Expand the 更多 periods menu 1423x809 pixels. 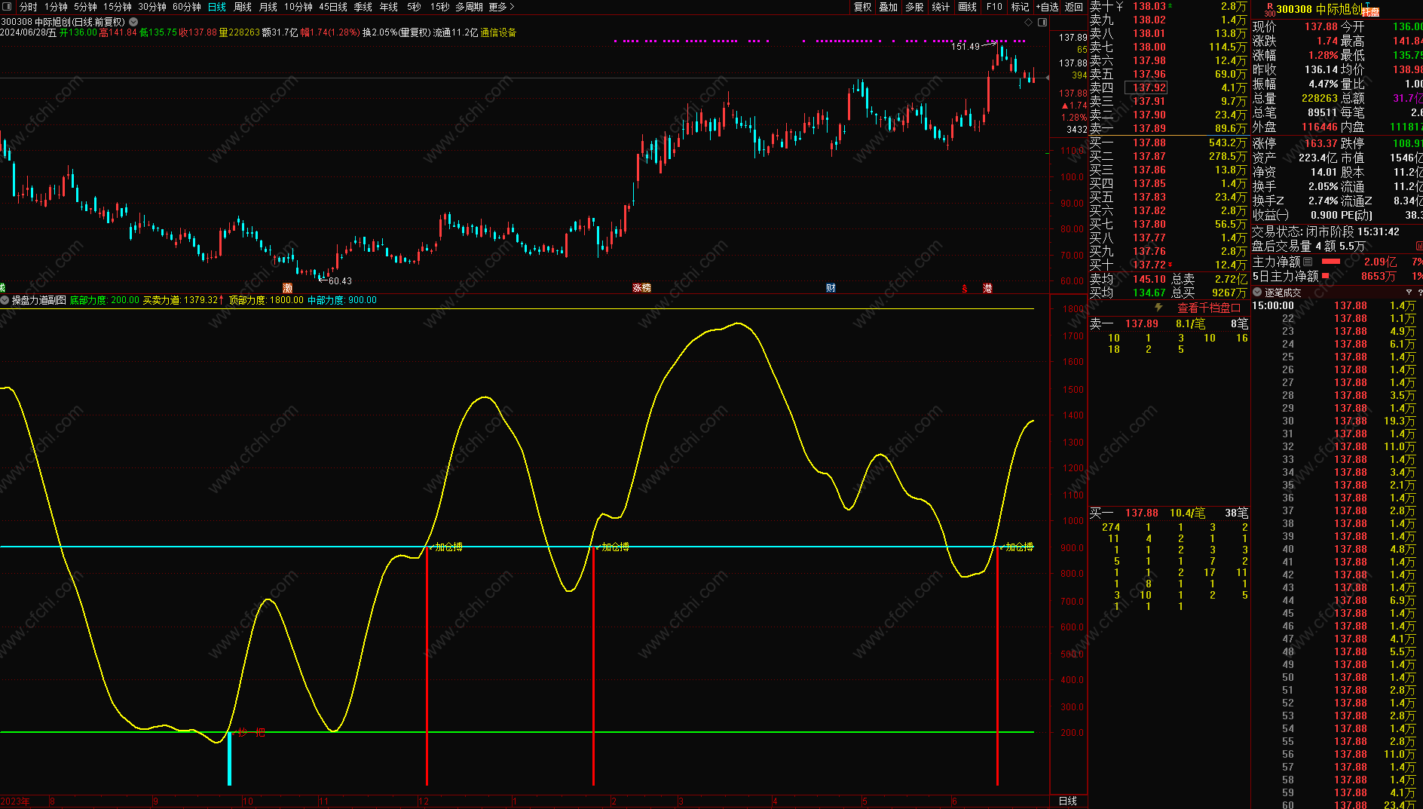[x=501, y=7]
